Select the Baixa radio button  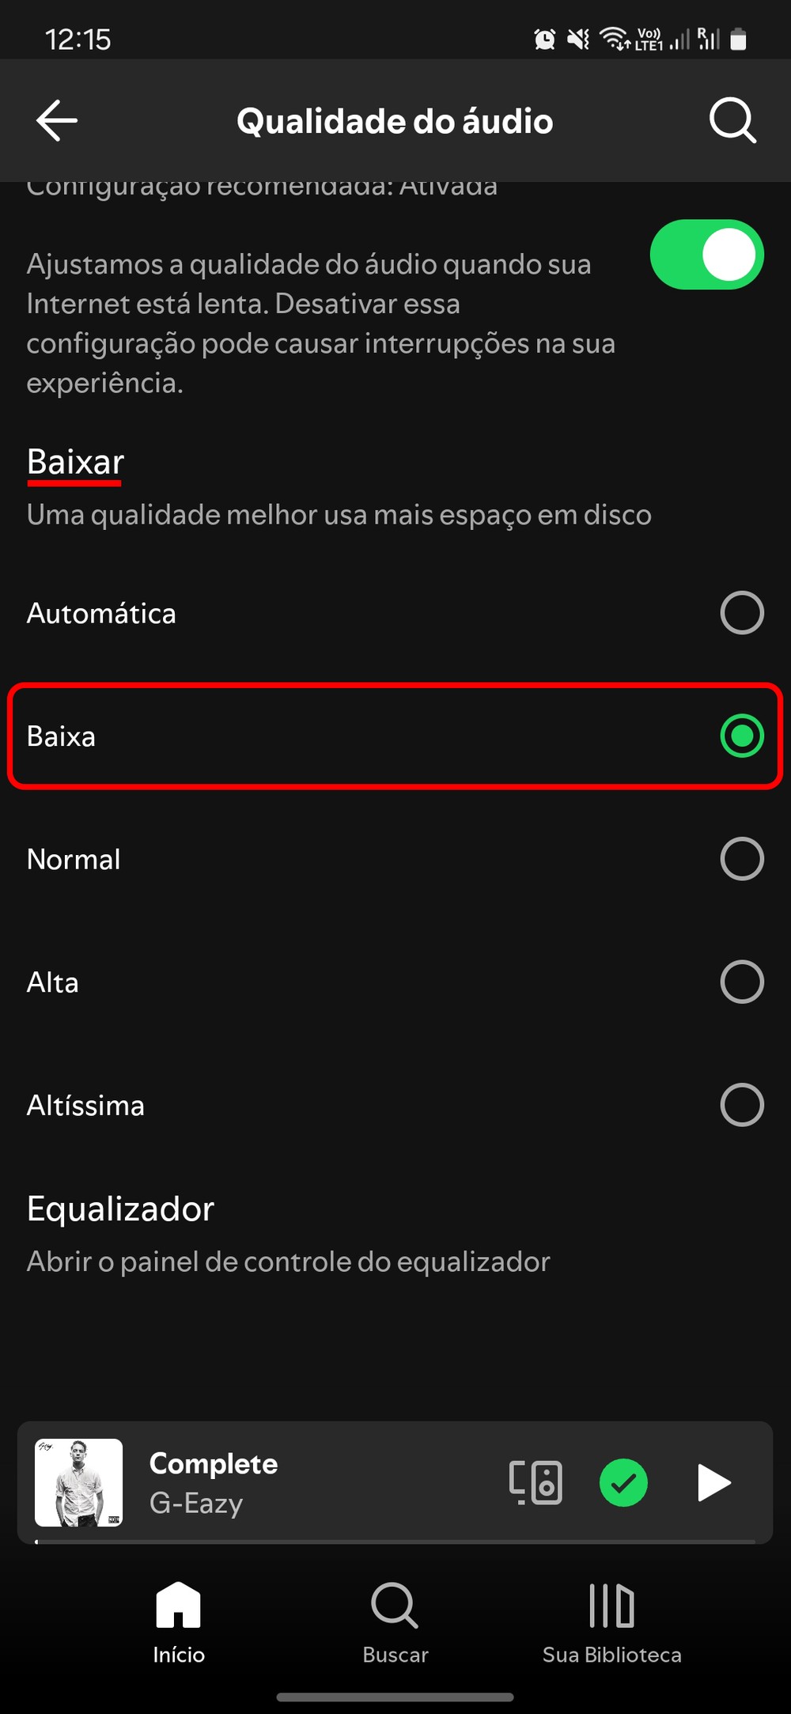click(x=742, y=736)
